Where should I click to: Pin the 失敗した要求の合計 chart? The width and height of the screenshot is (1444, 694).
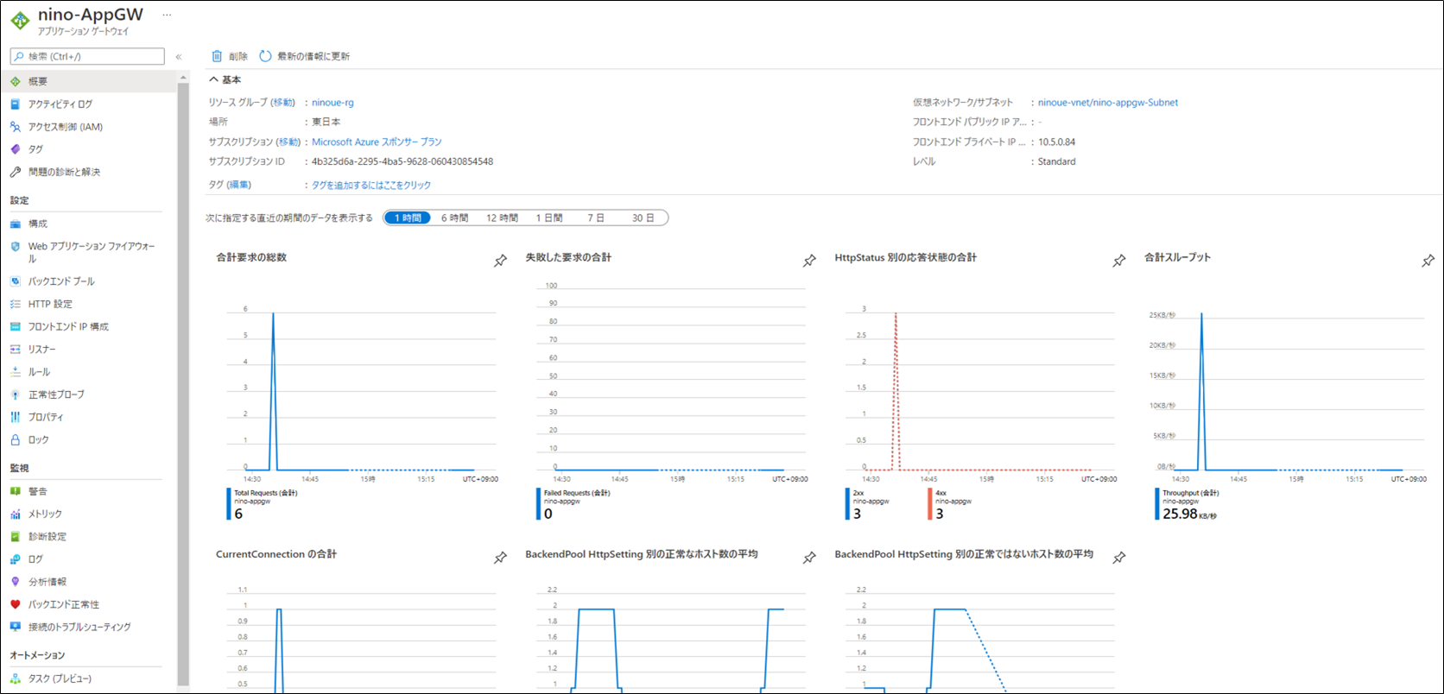click(809, 261)
